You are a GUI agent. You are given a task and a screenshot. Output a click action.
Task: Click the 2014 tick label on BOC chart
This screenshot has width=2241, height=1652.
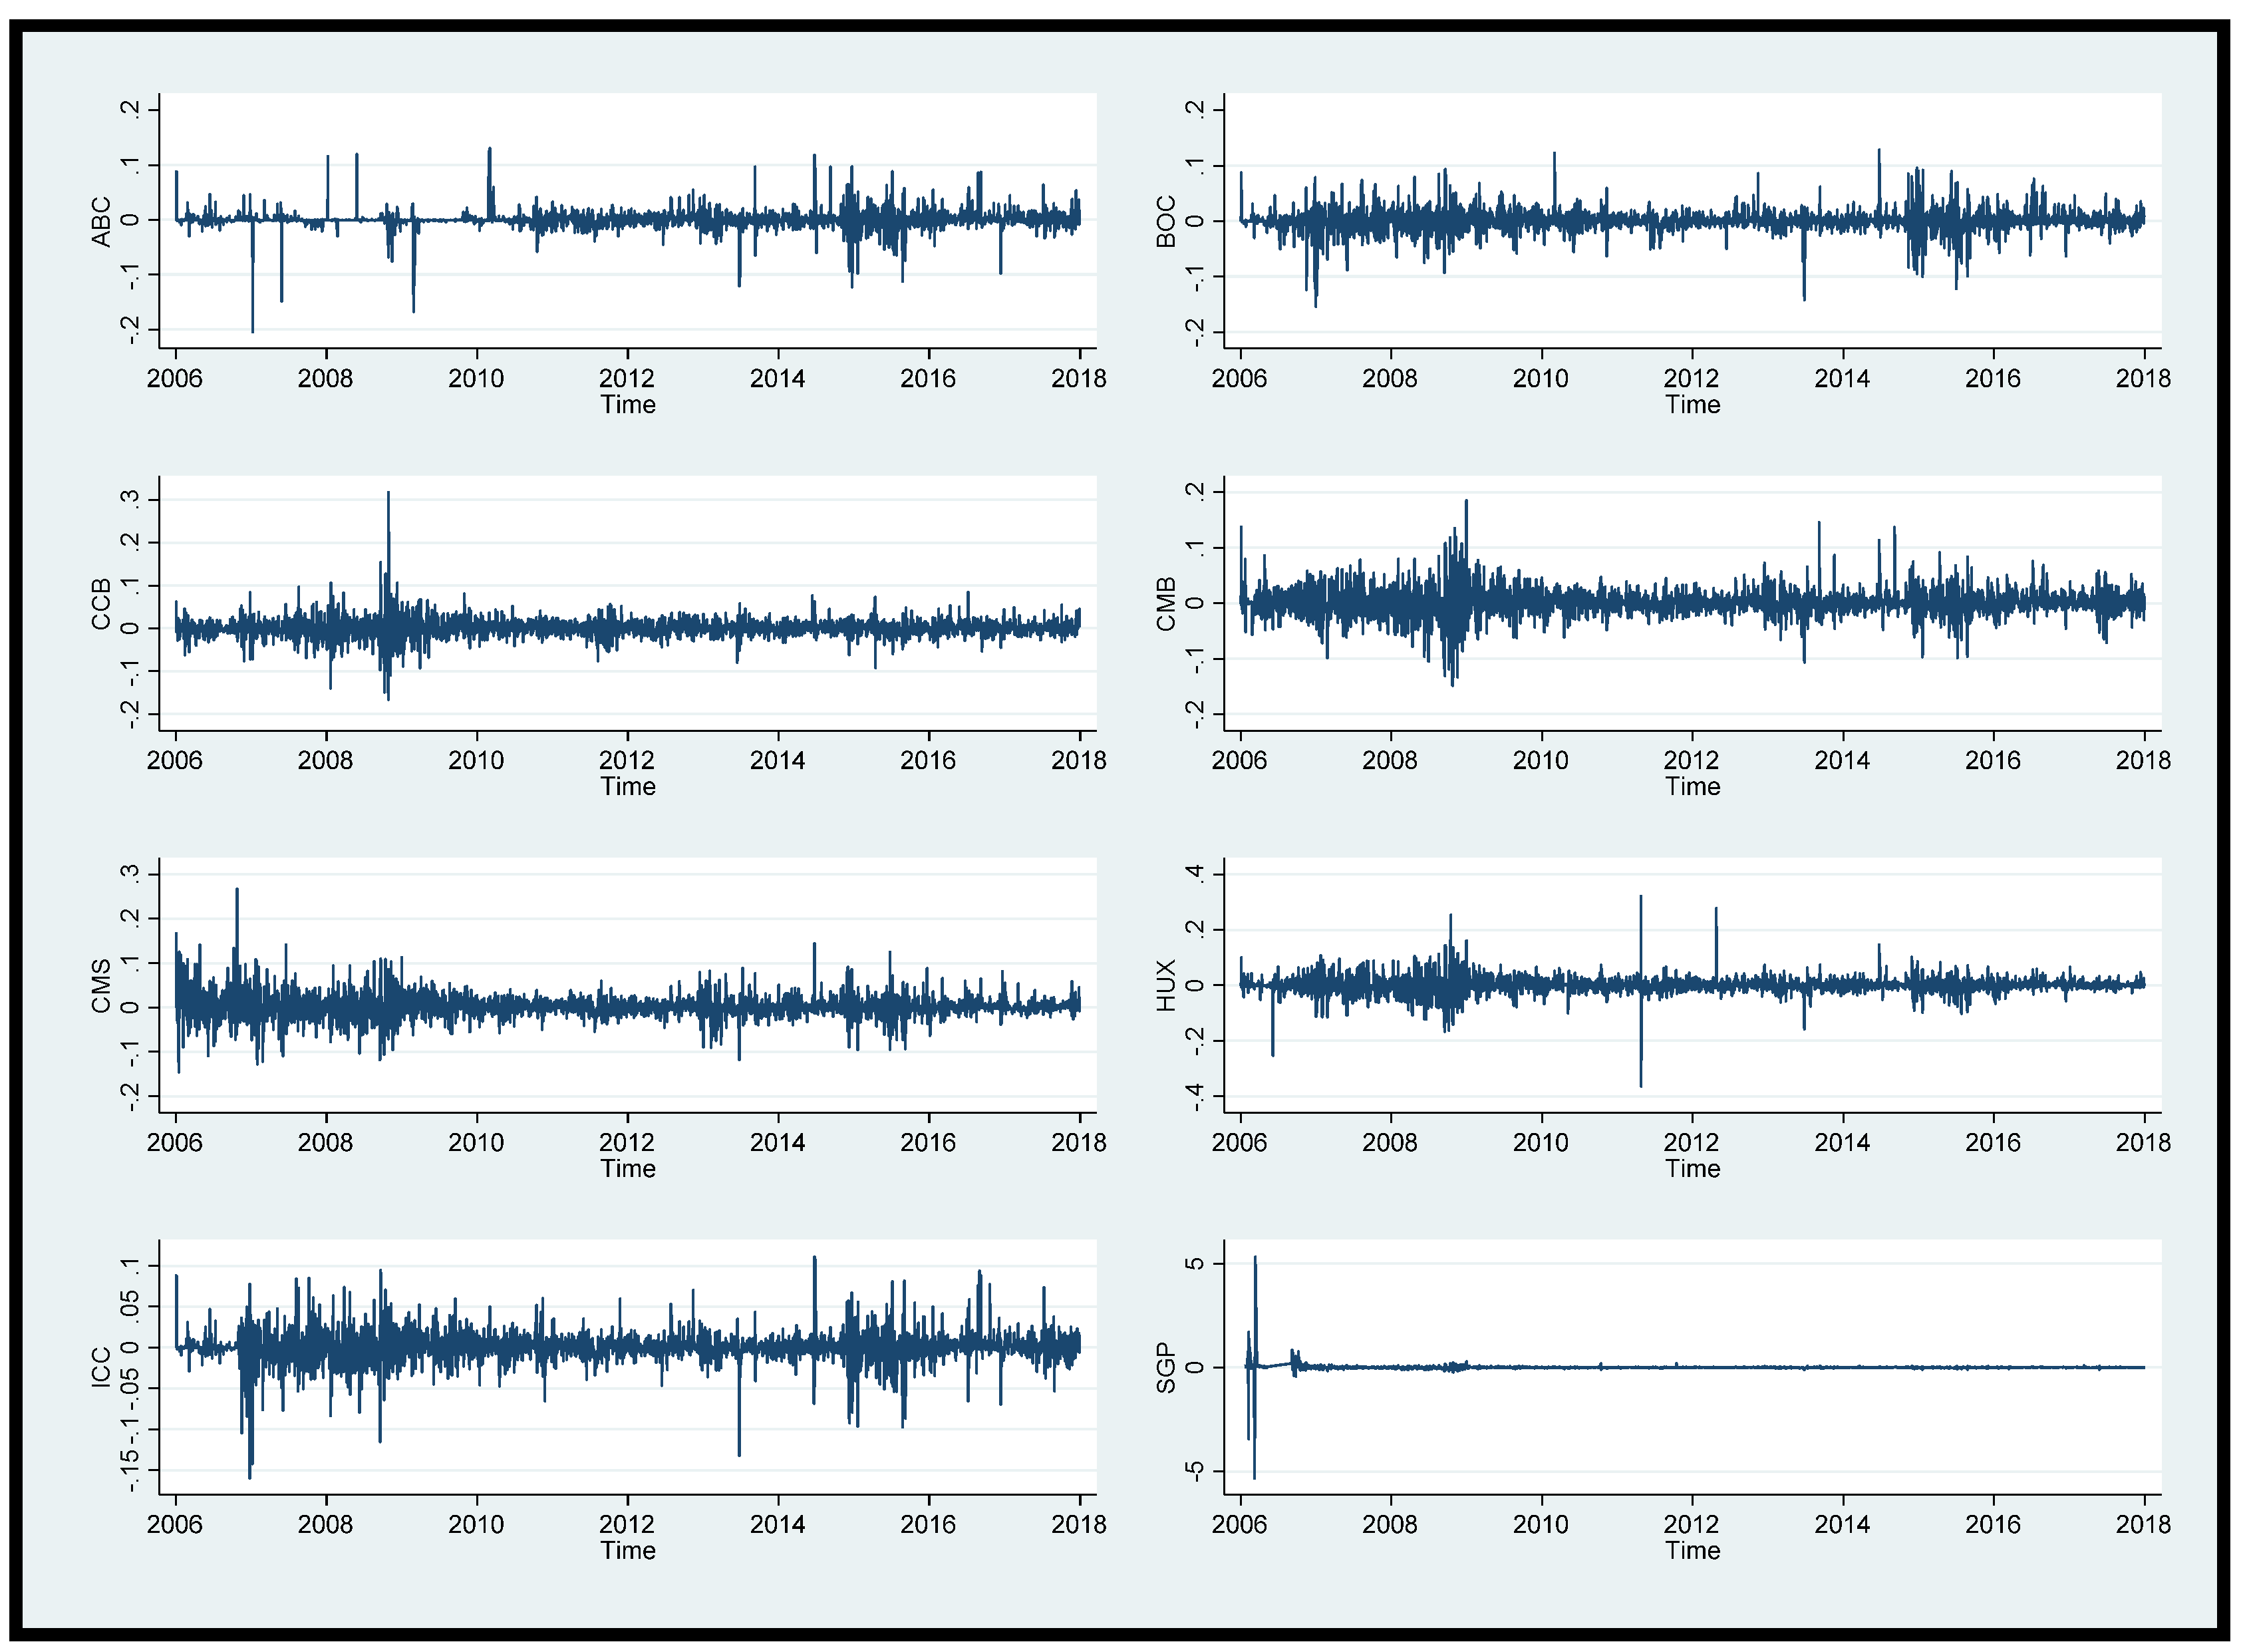[1842, 379]
